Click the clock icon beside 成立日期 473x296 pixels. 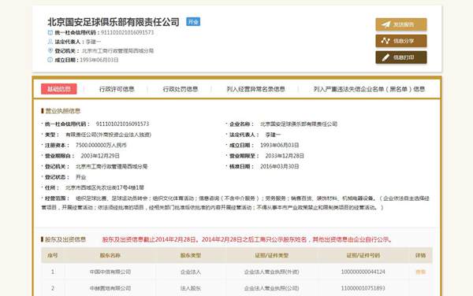click(50, 60)
